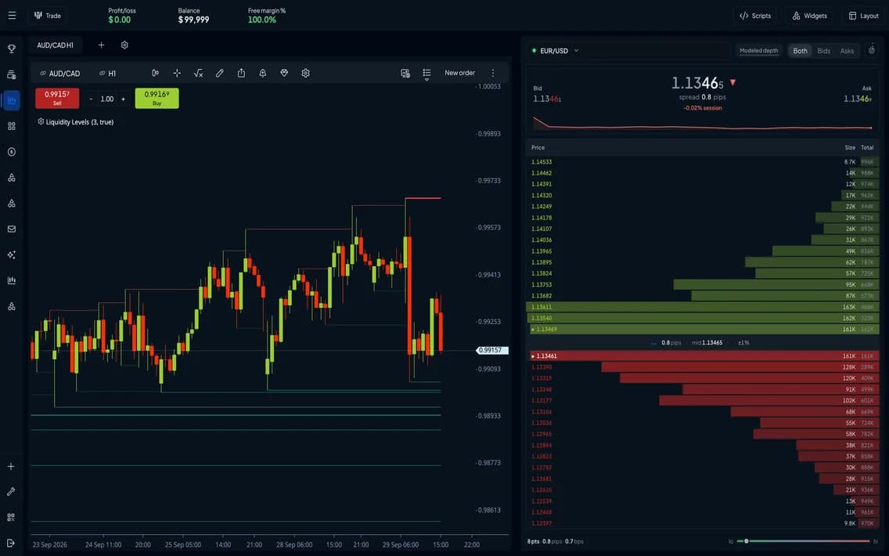The image size is (889, 556).
Task: Open the hamburger main menu
Action: point(12,16)
